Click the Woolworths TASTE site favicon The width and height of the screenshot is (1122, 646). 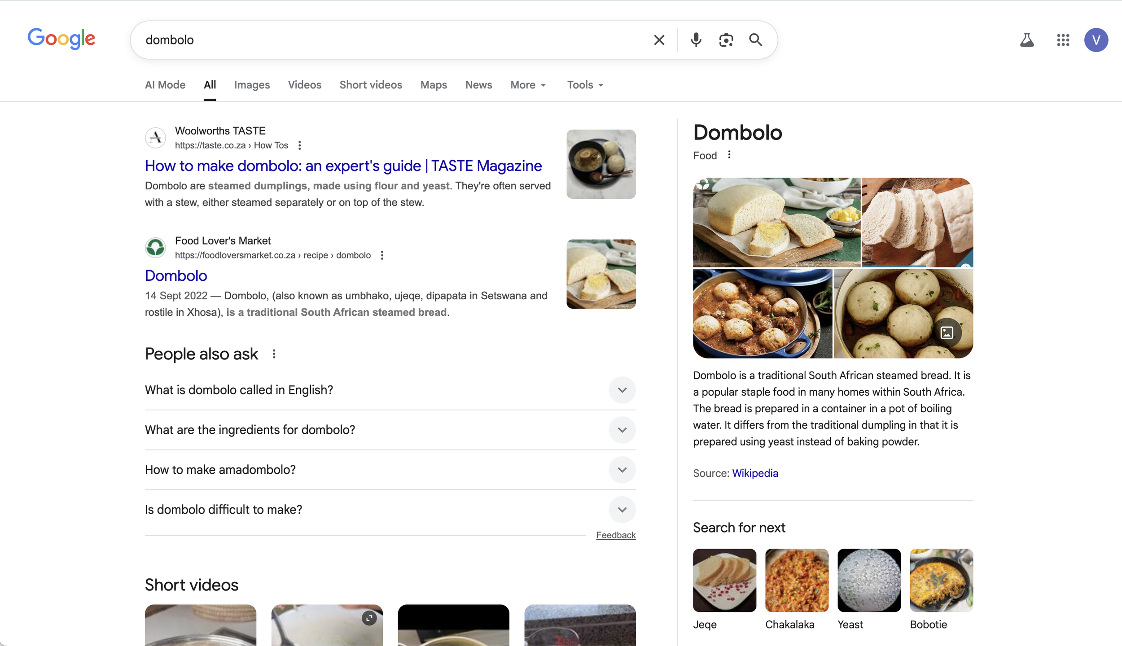pos(155,138)
